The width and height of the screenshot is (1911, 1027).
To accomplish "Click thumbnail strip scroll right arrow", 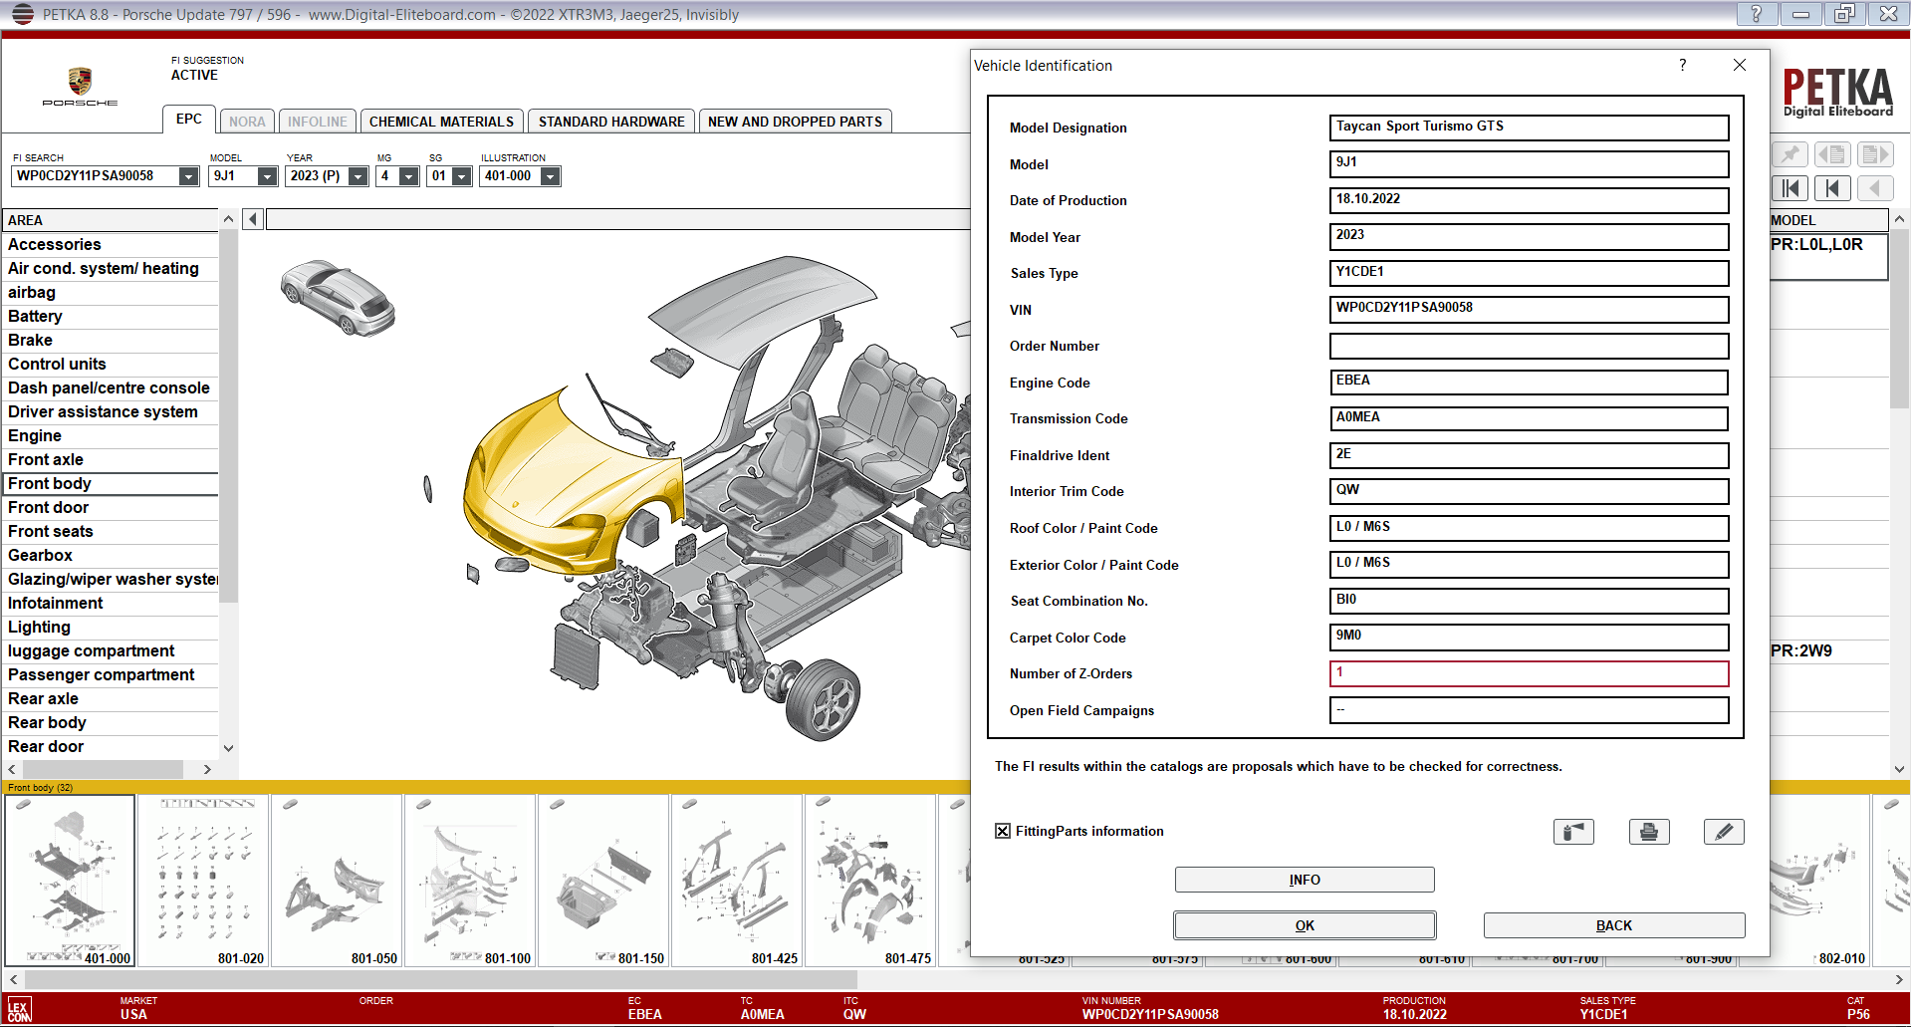I will (x=1899, y=980).
